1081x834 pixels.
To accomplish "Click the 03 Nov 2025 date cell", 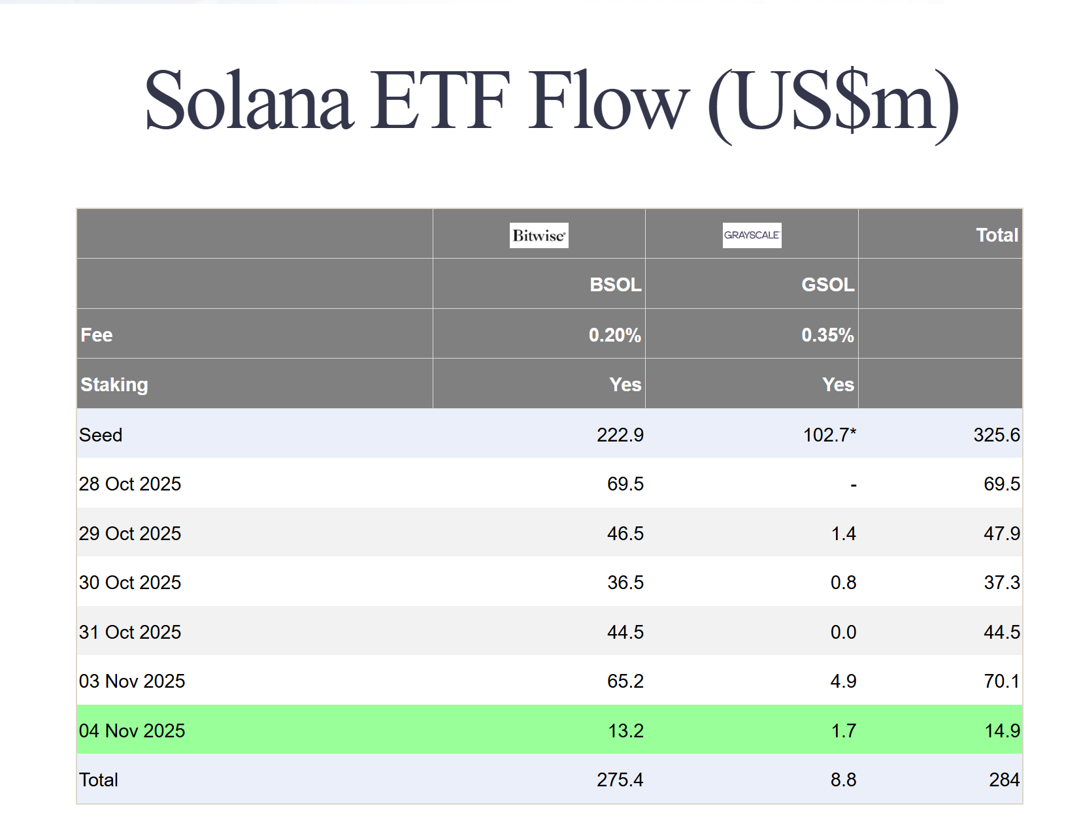I will (x=132, y=681).
